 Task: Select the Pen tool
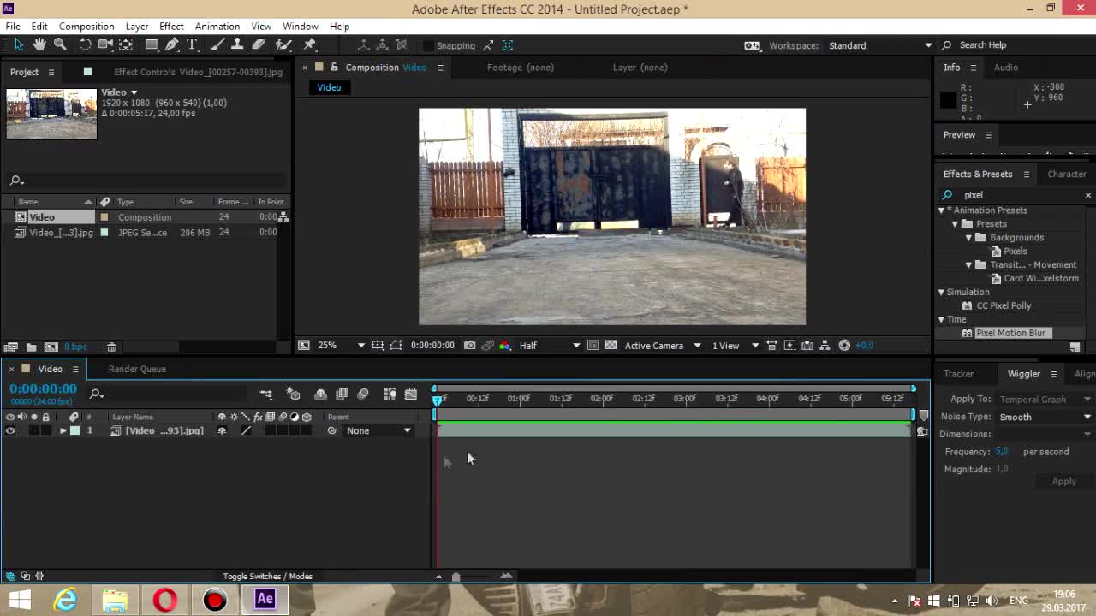[172, 44]
